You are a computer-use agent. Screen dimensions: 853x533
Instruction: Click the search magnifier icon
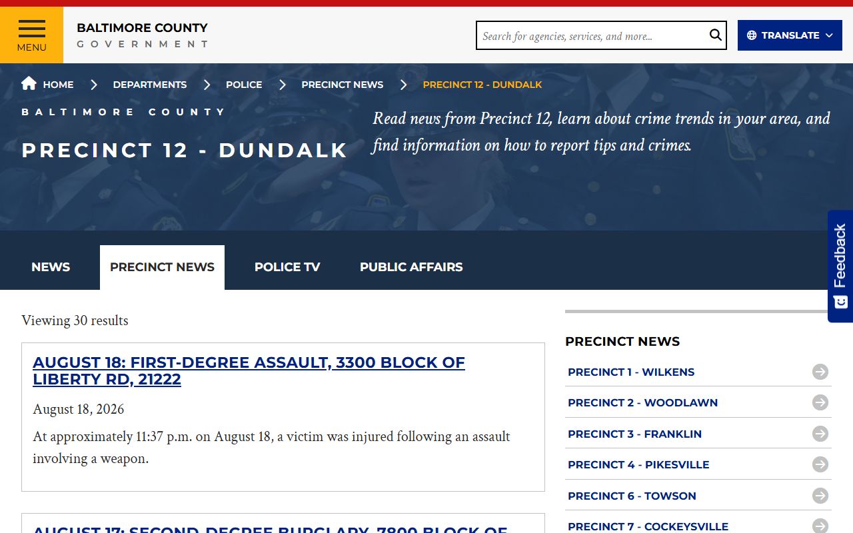coord(715,35)
